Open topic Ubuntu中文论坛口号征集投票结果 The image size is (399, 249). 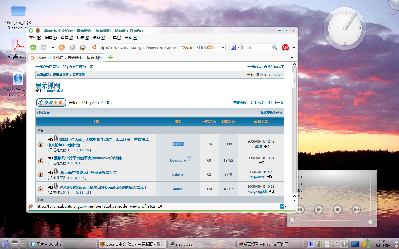[88, 173]
